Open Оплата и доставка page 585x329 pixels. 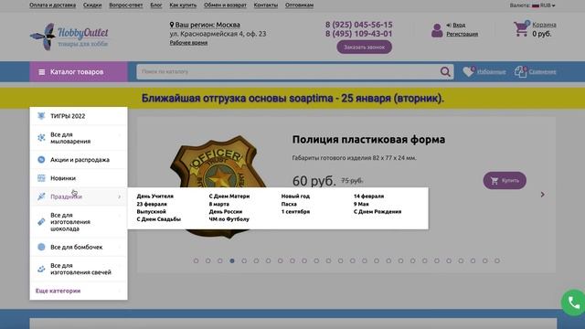[x=53, y=5]
